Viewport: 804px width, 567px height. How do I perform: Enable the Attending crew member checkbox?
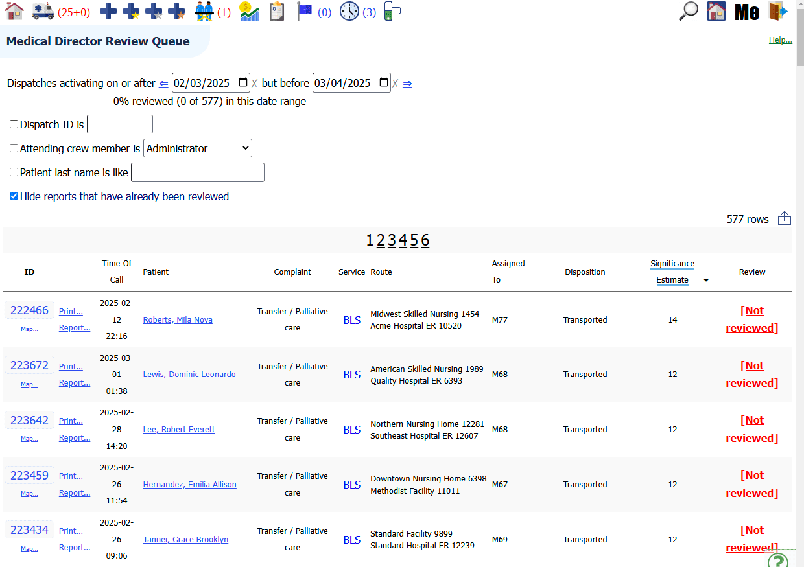14,148
